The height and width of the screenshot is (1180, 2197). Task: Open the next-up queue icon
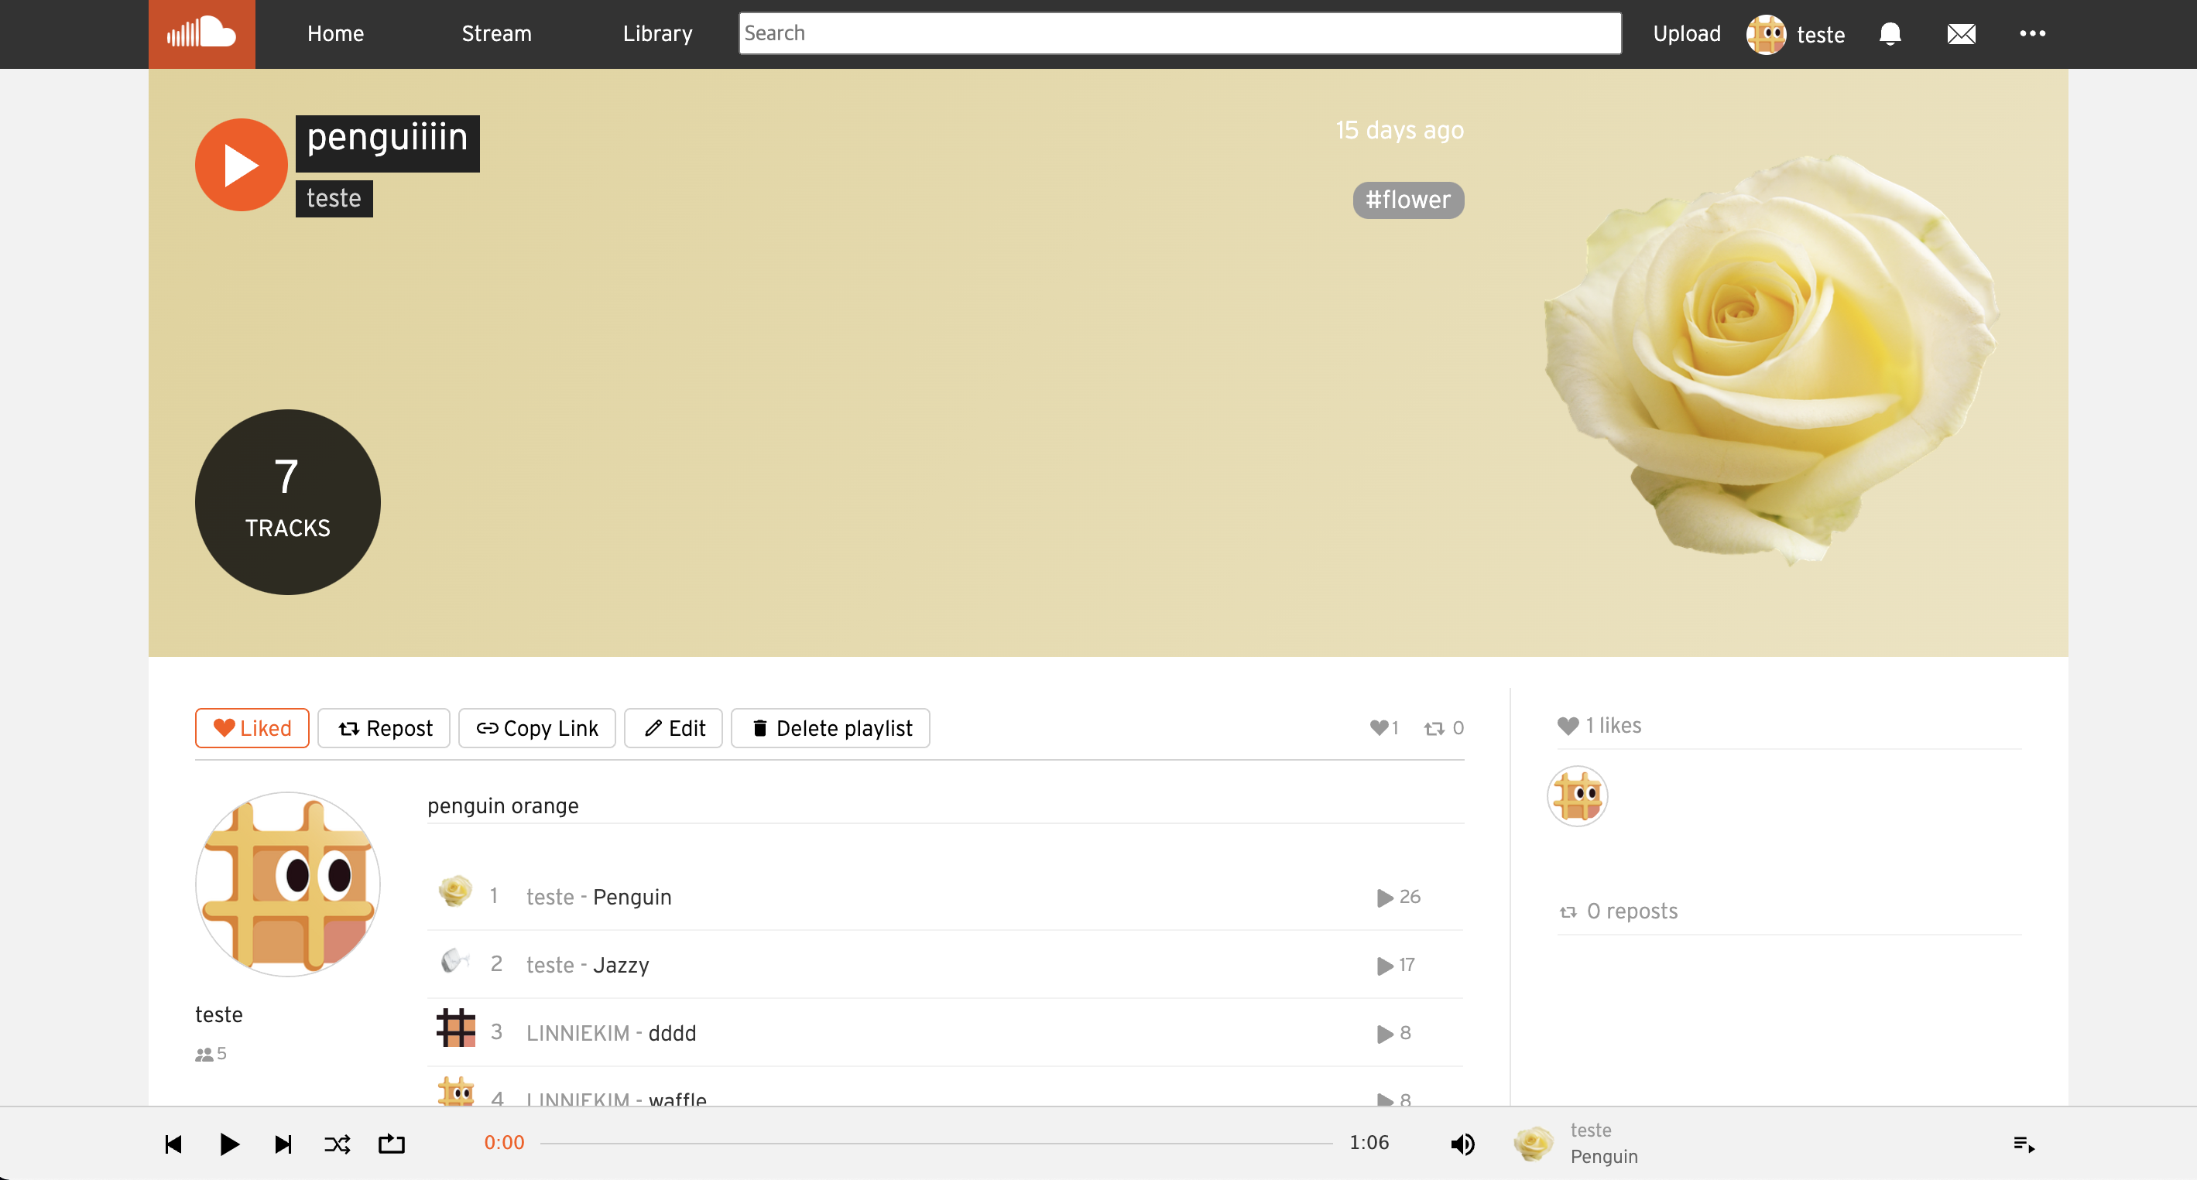[x=2023, y=1144]
